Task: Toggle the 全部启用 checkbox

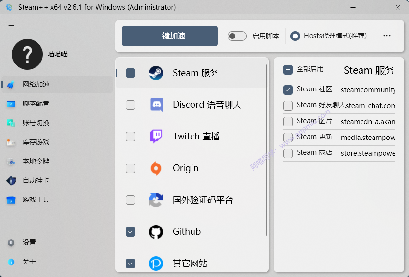Action: [x=288, y=70]
